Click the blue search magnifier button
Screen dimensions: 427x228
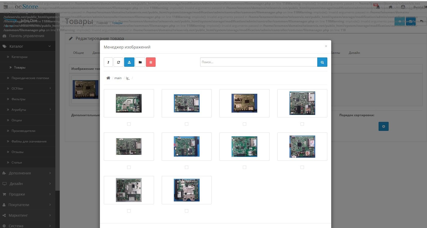322,62
